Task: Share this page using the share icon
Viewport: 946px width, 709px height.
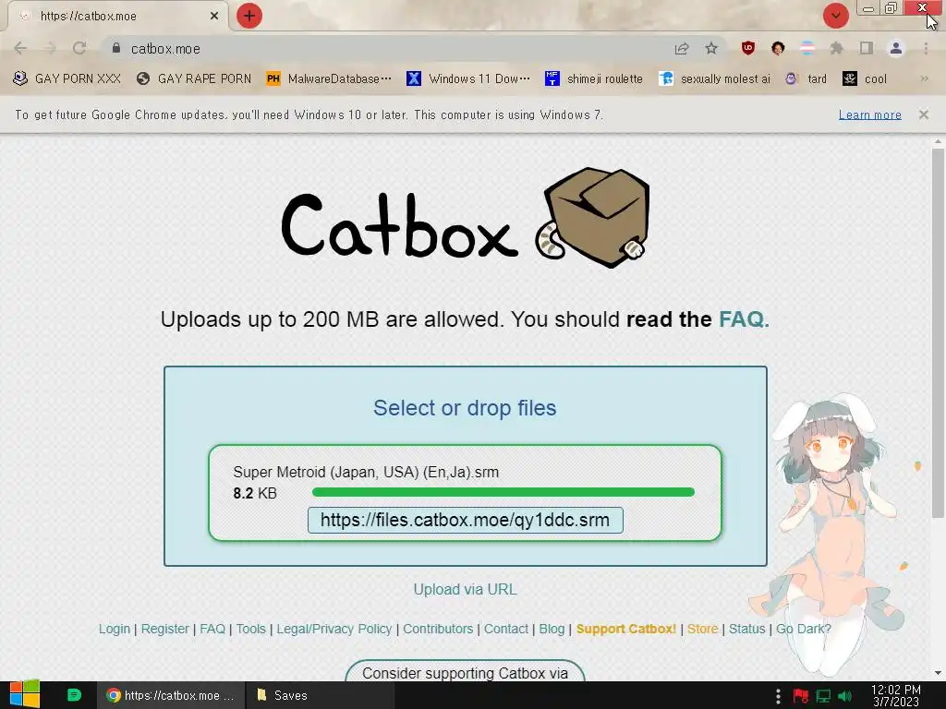Action: click(x=682, y=48)
